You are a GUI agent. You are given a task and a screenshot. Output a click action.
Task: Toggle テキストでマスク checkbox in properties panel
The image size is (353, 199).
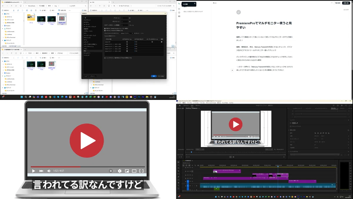pos(290,126)
